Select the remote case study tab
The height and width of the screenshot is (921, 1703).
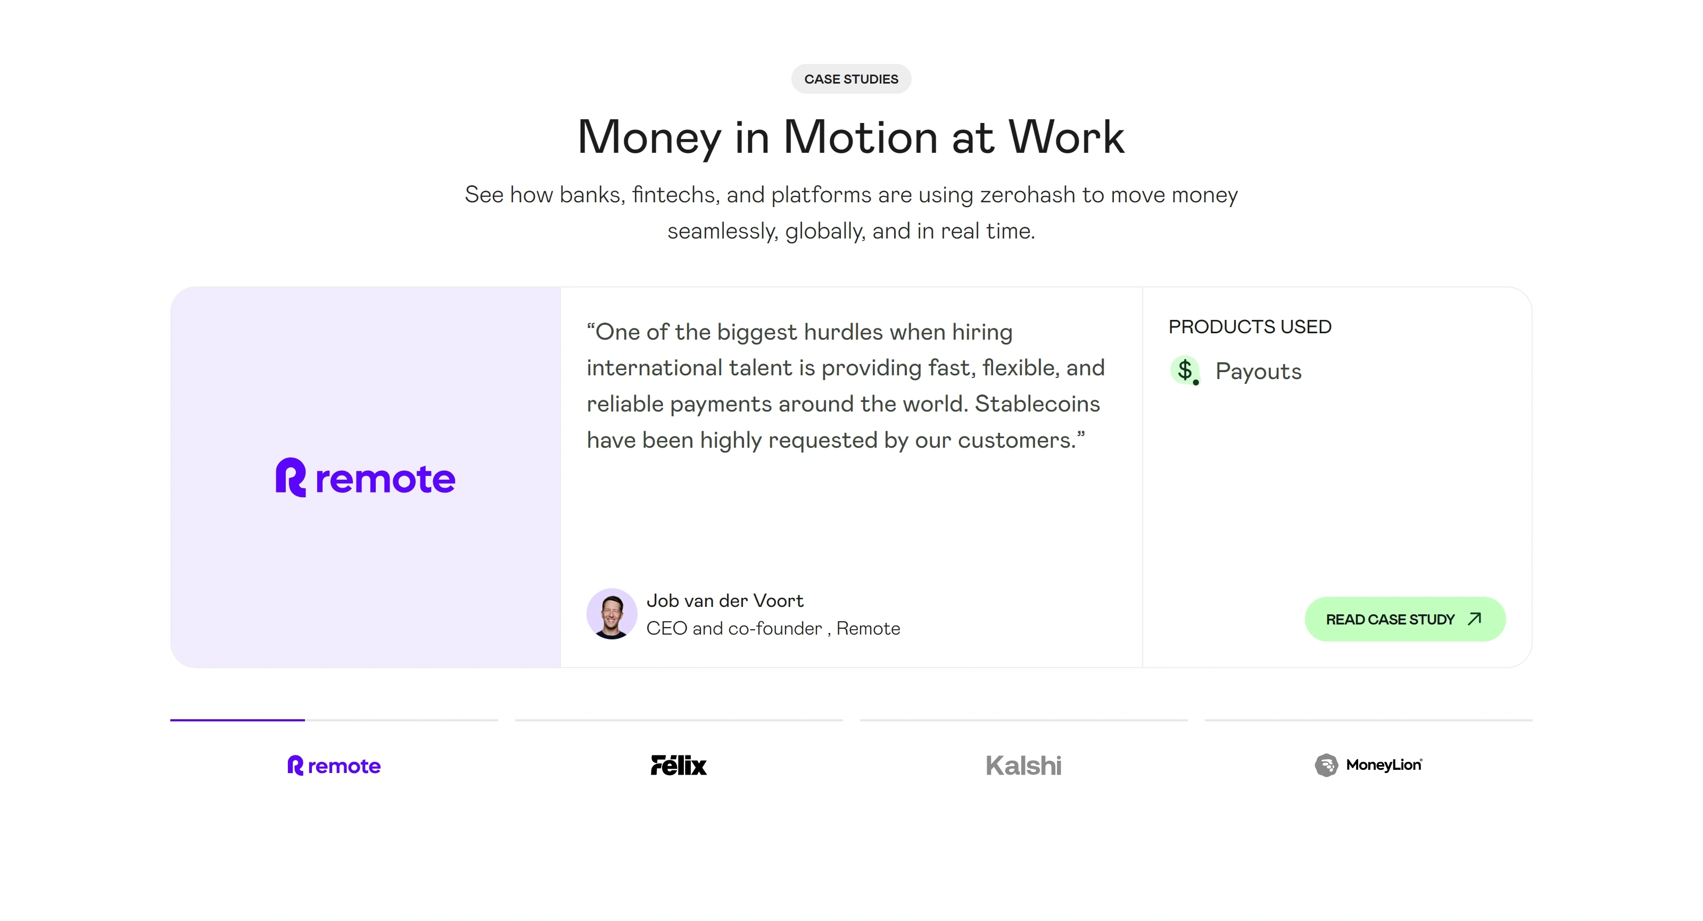334,766
